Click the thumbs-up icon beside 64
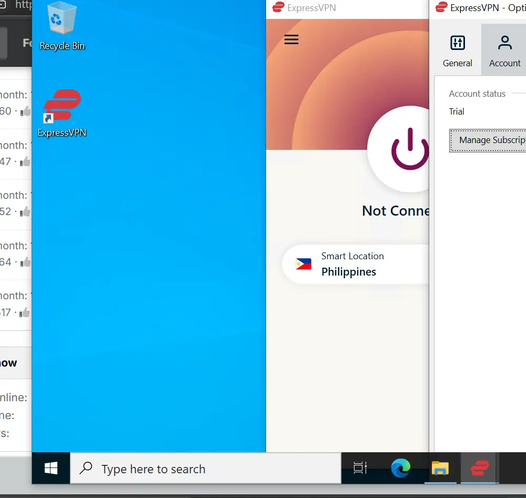526x498 pixels. [x=25, y=262]
